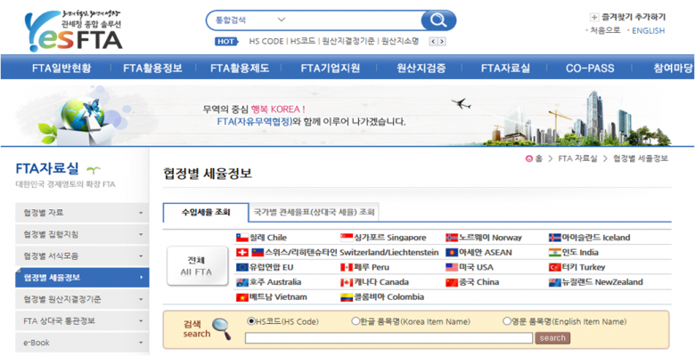Open the 원산지검증 menu
695x356 pixels.
421,69
